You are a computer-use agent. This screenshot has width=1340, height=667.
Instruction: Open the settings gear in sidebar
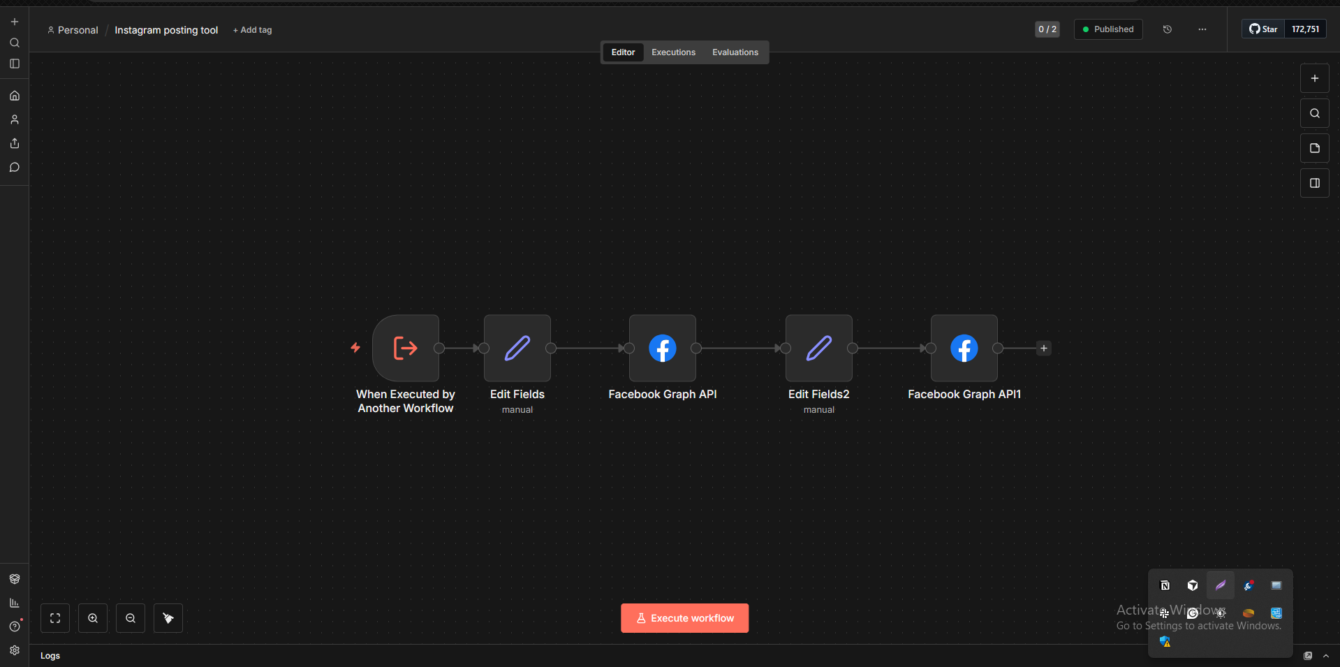15,650
